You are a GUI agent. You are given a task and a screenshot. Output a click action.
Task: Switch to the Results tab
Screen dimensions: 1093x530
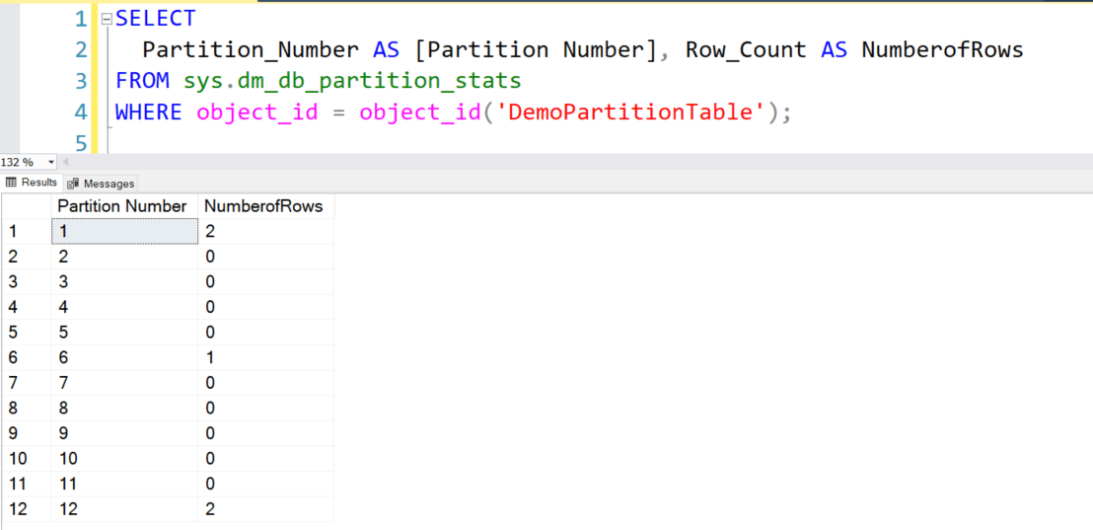coord(31,183)
